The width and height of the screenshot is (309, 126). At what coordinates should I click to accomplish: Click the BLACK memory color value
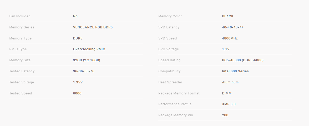228,16
